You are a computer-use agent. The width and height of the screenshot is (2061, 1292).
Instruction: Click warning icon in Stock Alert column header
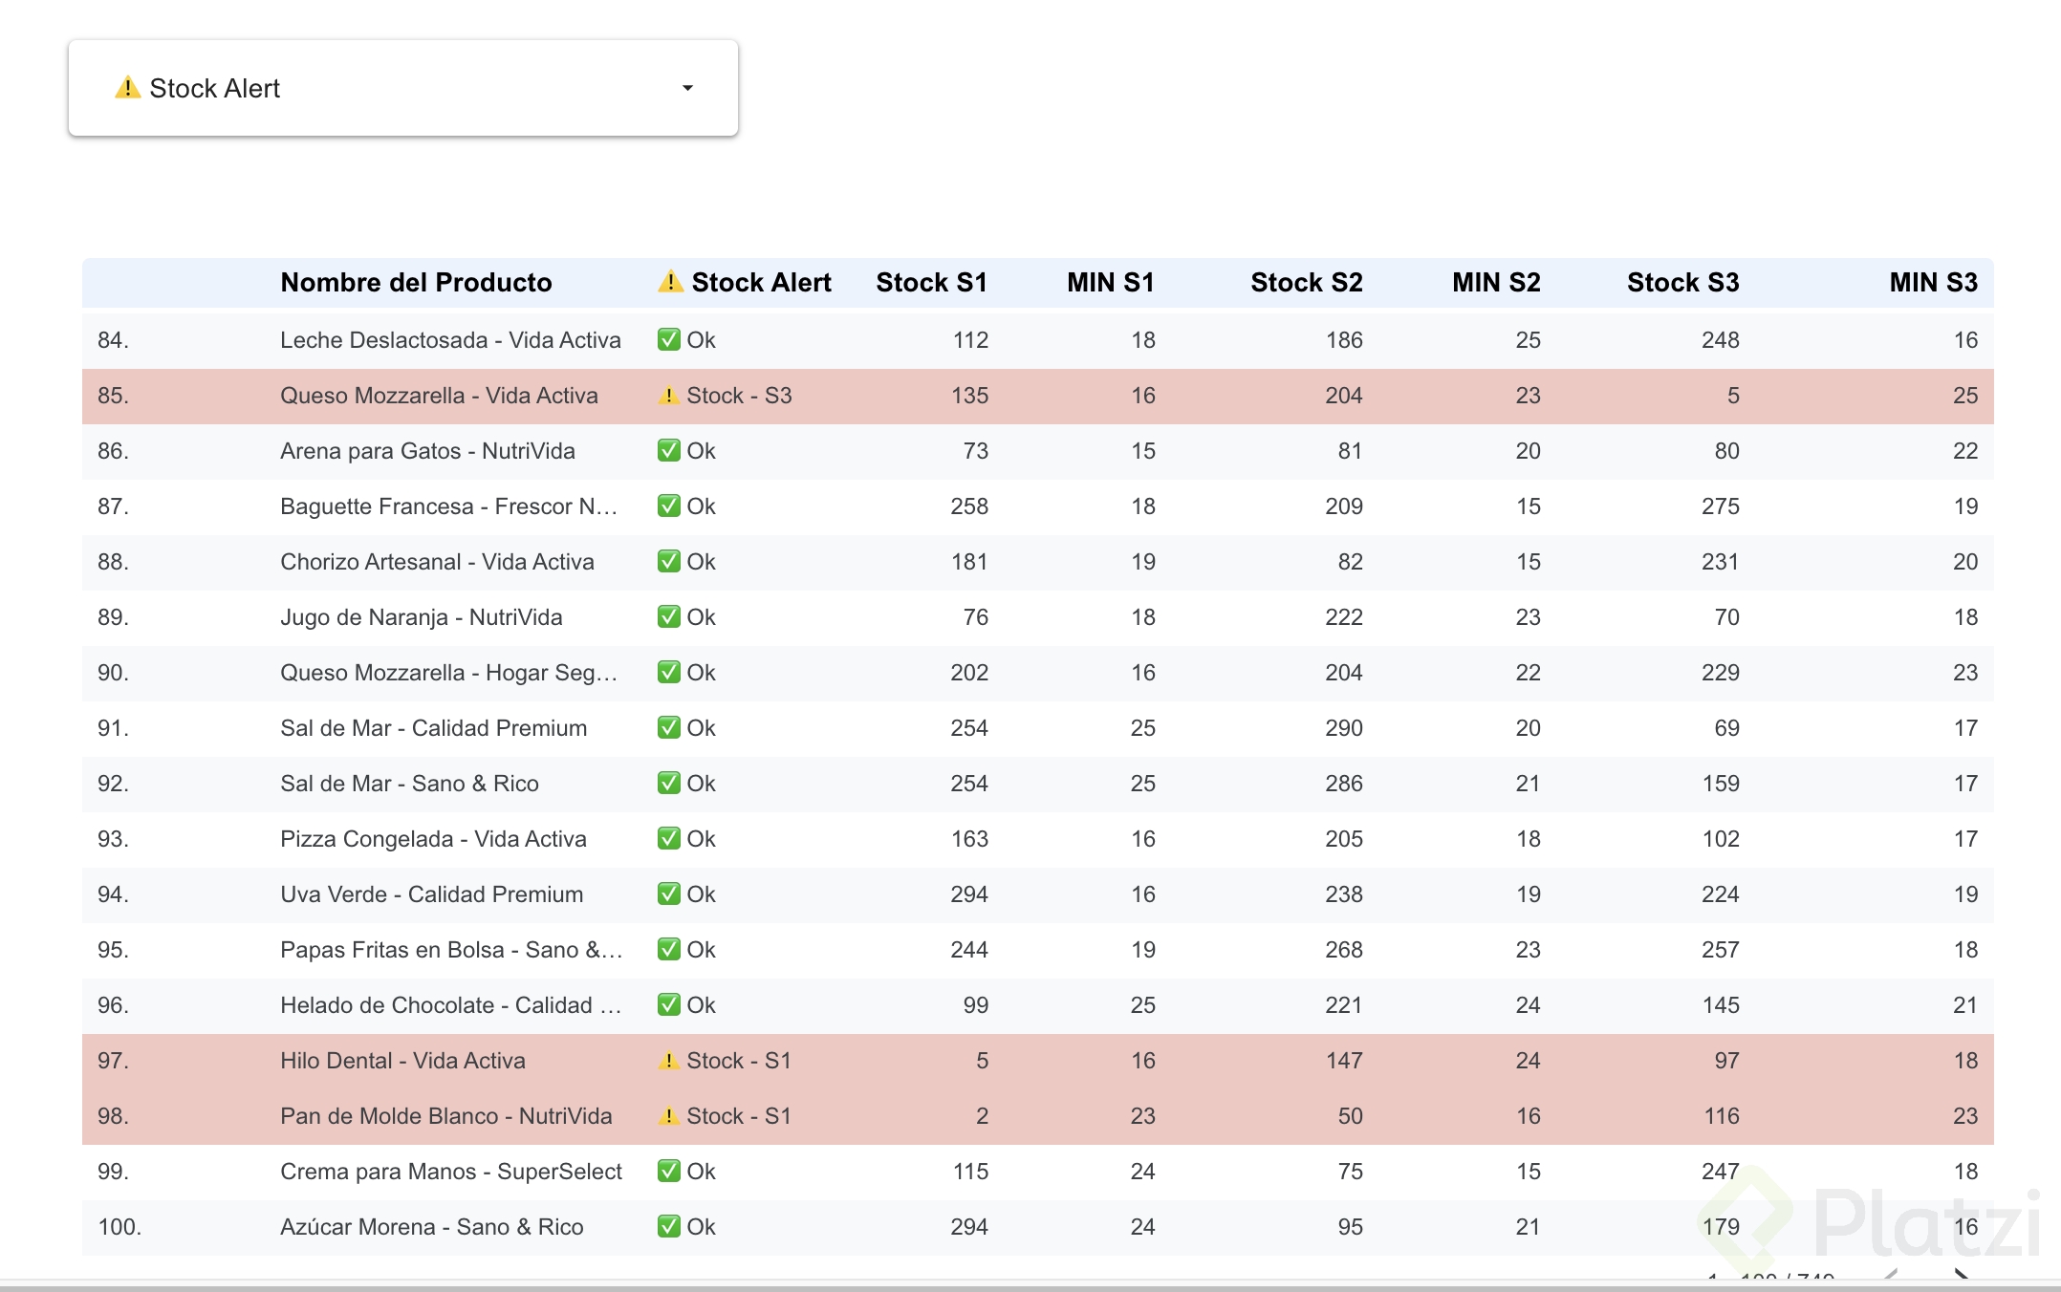coord(670,282)
